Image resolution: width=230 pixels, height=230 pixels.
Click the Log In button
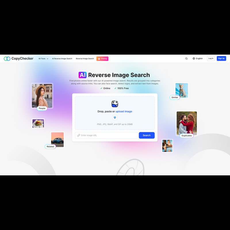click(x=211, y=59)
